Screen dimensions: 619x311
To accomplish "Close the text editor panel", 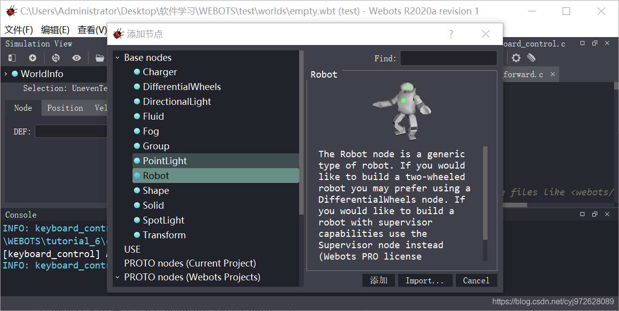I will pos(607,44).
